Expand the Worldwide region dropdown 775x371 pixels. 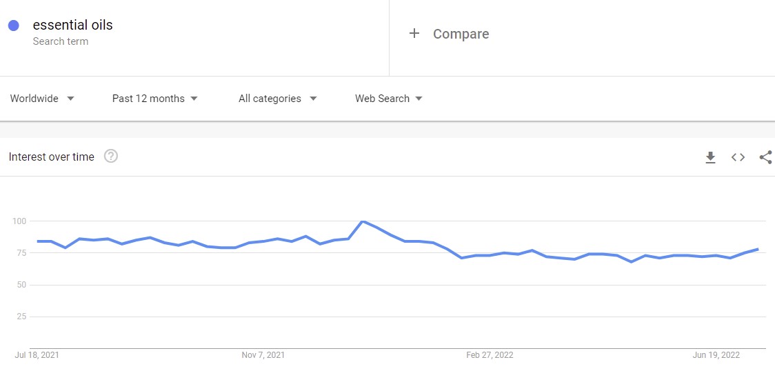[43, 99]
